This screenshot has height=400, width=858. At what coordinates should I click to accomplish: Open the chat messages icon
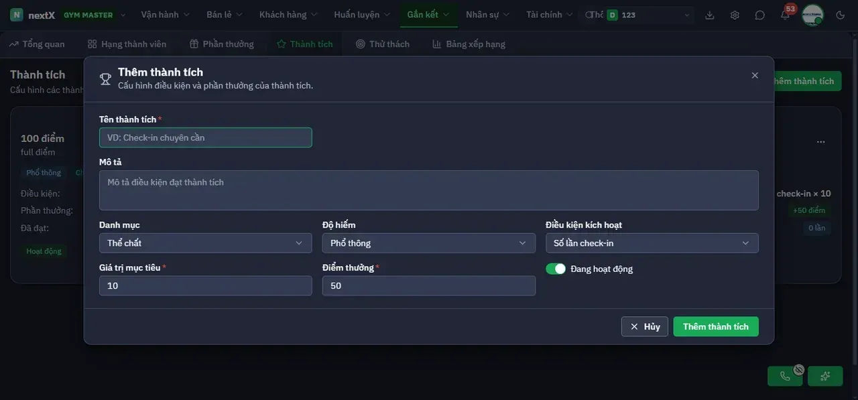coord(759,15)
